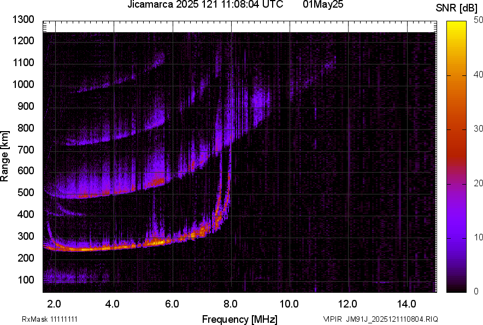Viewport: 483px width, 325px height.
Task: Click the frequency tick label '10.0'
Action: click(x=289, y=304)
